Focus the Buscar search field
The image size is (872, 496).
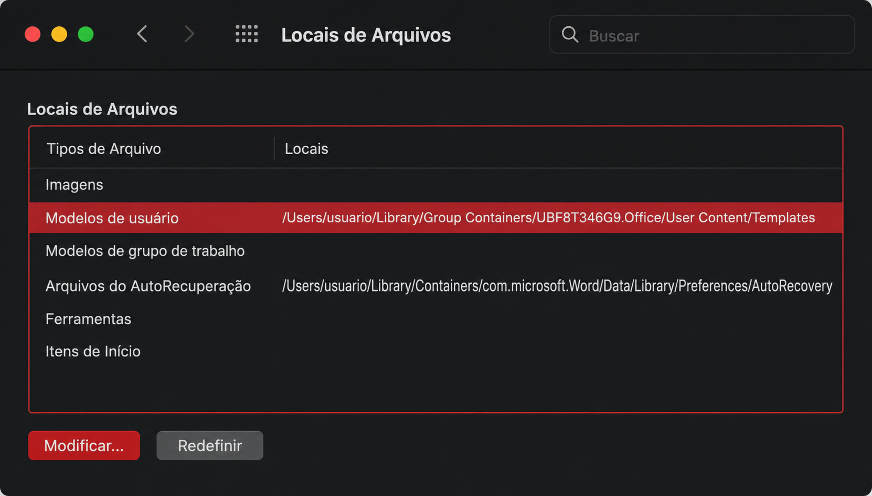(x=702, y=35)
